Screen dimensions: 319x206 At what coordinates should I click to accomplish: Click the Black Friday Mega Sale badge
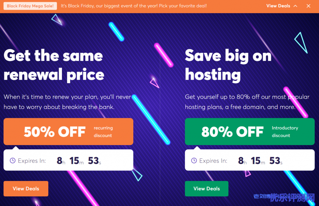[30, 6]
